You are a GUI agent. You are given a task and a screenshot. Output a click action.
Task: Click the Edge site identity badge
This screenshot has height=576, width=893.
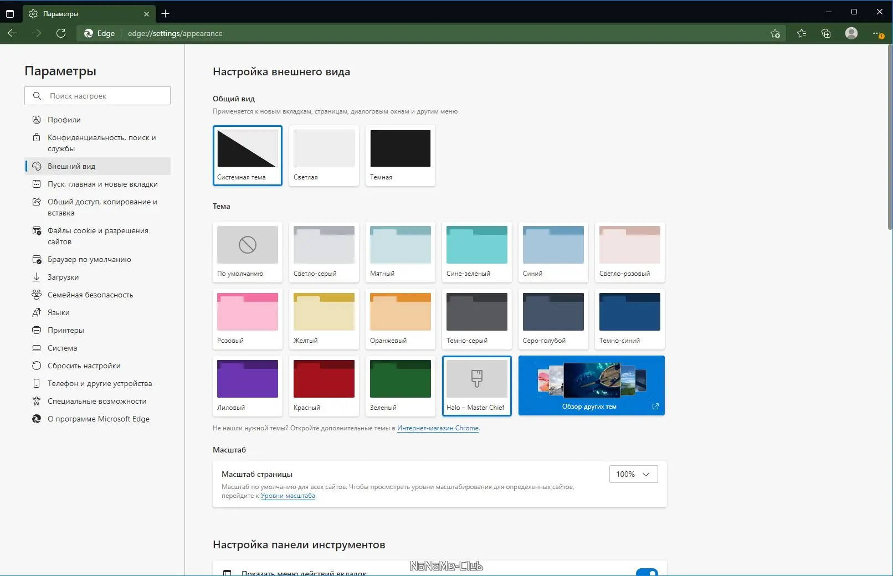pyautogui.click(x=100, y=33)
